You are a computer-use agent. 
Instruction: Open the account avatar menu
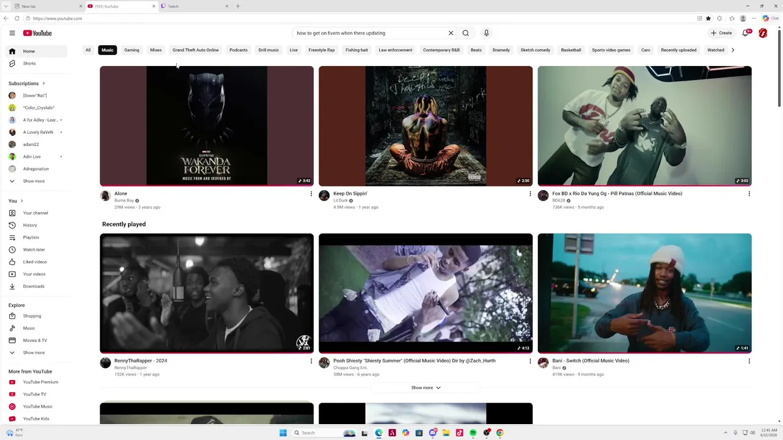(x=763, y=33)
